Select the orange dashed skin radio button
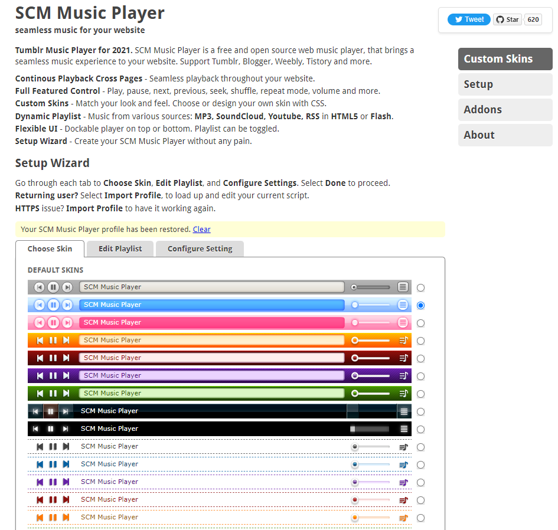 [x=420, y=518]
